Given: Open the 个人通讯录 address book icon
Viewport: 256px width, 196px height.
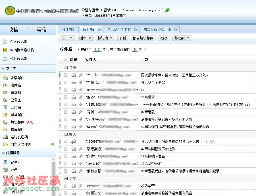Looking at the screenshot, I should 5,41.
